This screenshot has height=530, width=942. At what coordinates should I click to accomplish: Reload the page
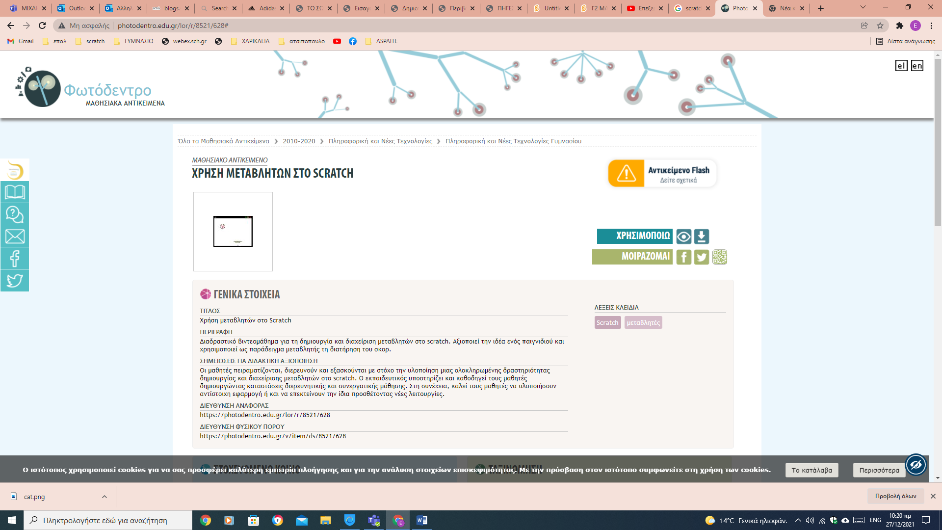point(42,26)
